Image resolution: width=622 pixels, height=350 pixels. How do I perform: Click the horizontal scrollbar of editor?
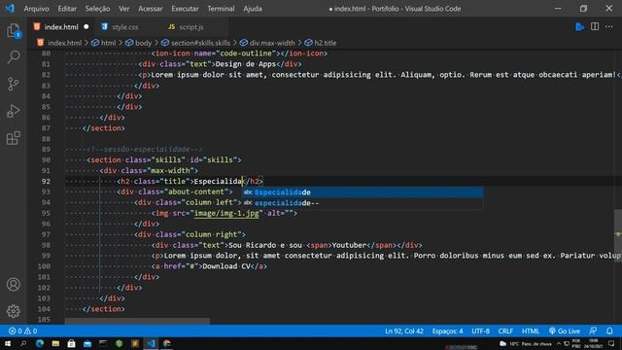coord(137,321)
